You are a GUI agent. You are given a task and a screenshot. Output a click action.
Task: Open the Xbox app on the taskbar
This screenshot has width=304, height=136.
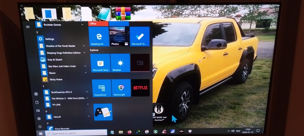[x=155, y=132]
